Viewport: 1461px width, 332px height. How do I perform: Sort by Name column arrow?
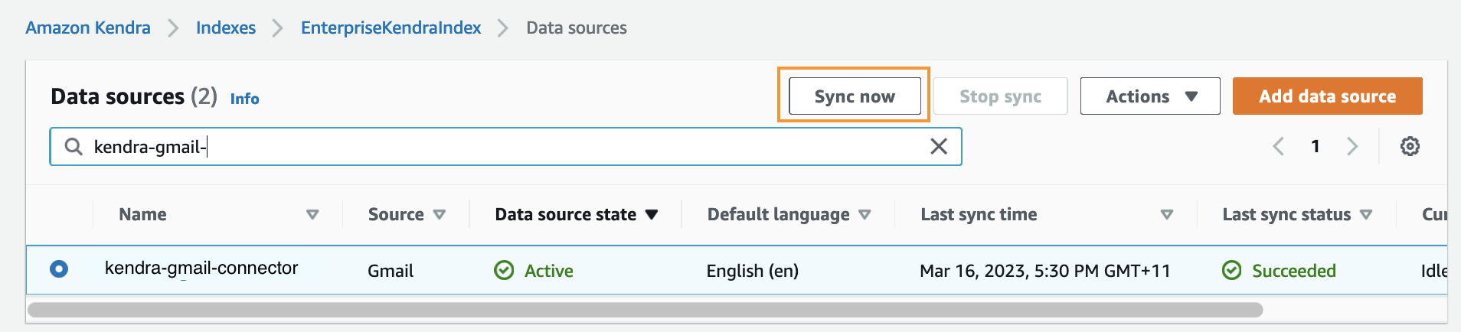[x=312, y=215]
